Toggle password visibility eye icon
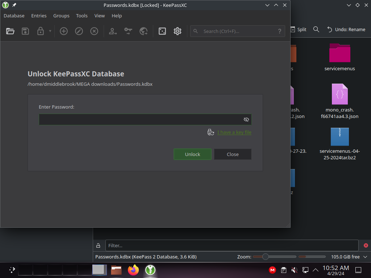371x278 pixels. [x=246, y=119]
